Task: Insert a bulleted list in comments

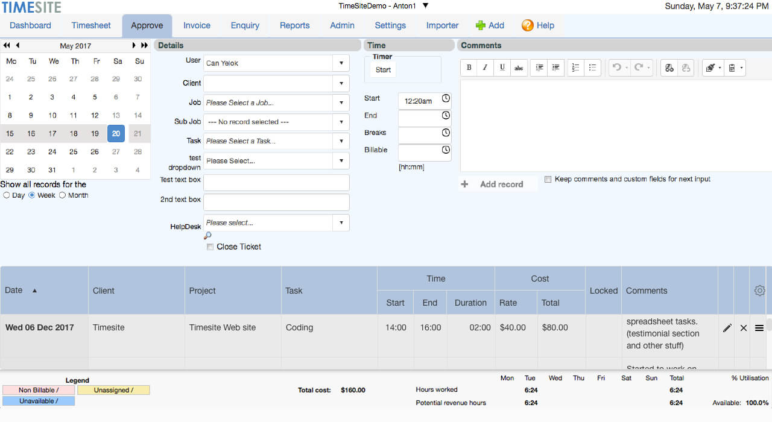Action: tap(592, 68)
